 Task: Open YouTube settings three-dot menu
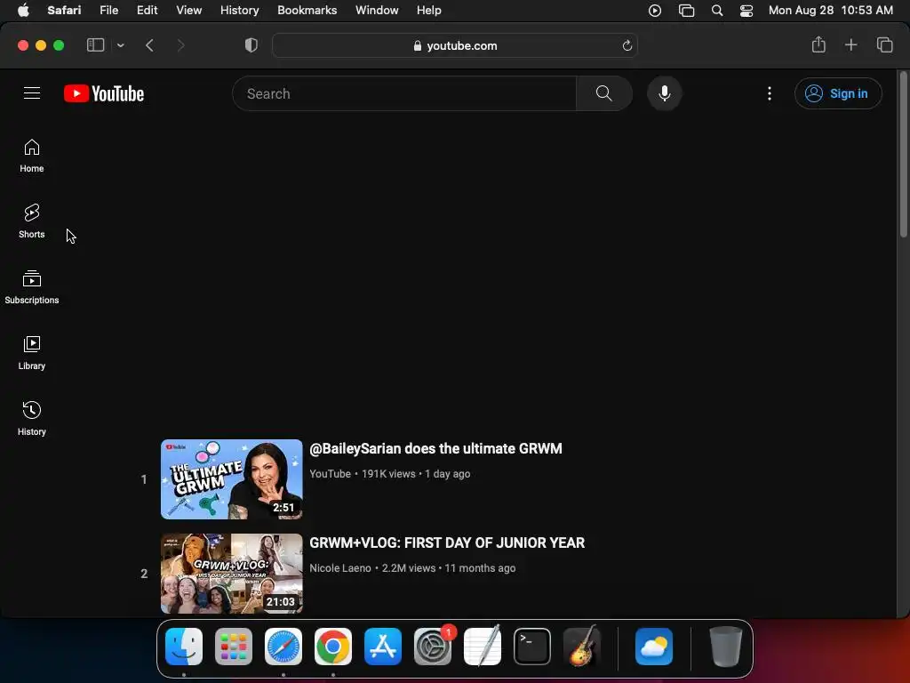coord(770,93)
